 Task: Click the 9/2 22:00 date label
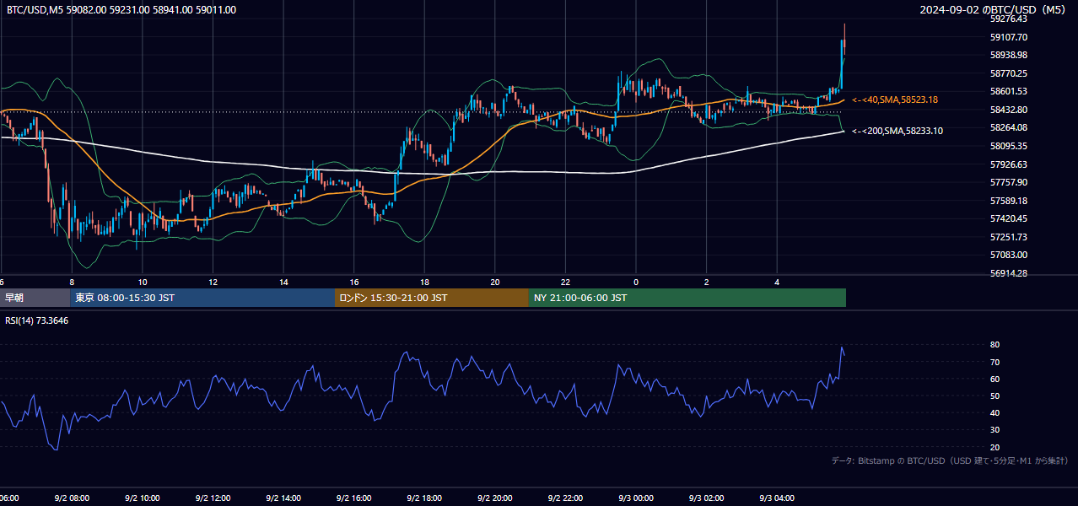[x=565, y=498]
